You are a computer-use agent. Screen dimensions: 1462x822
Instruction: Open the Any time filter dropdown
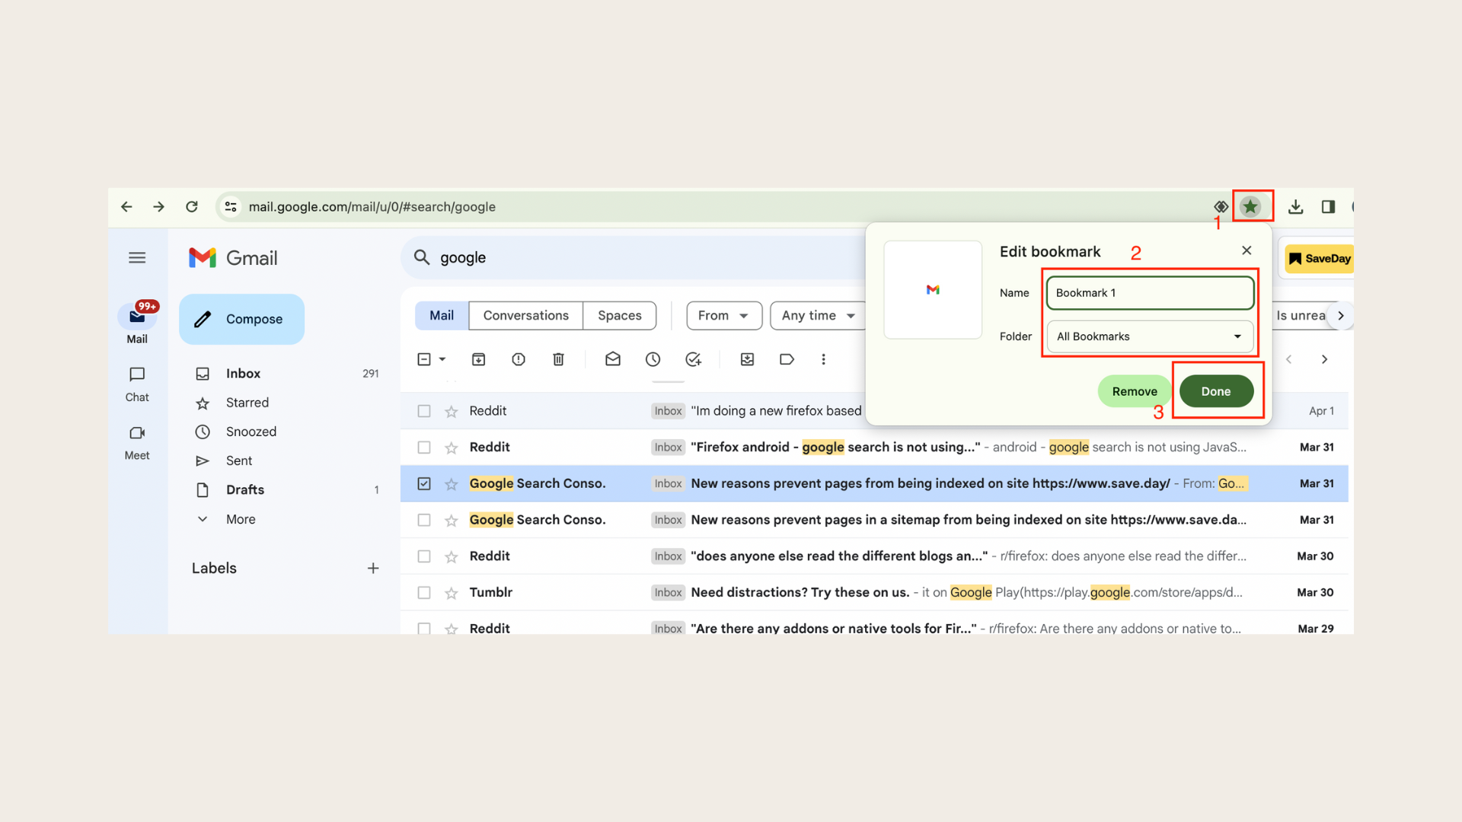(818, 316)
